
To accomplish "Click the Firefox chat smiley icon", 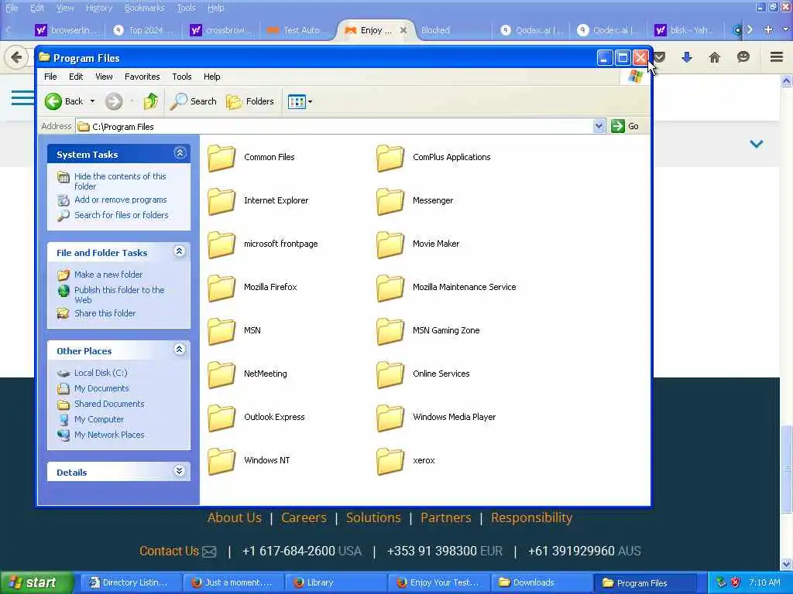I will pyautogui.click(x=743, y=57).
